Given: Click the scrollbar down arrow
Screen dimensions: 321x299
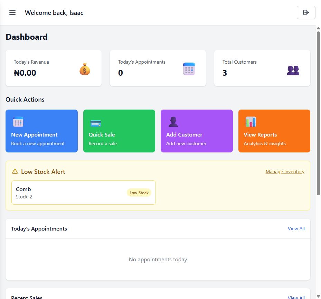Looking at the screenshot, I should click(x=318, y=296).
